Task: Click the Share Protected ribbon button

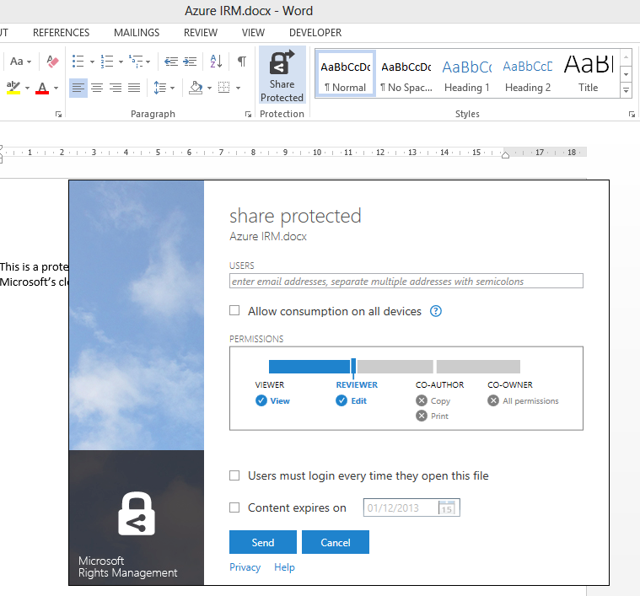Action: tap(282, 76)
